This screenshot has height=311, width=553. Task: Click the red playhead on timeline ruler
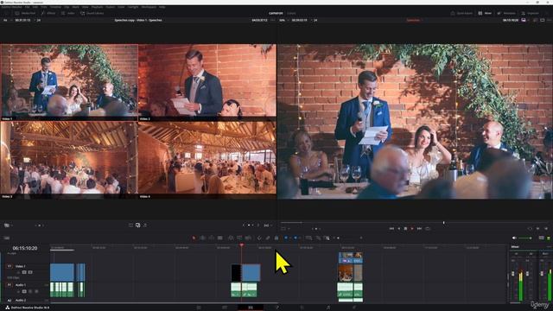[x=242, y=244]
